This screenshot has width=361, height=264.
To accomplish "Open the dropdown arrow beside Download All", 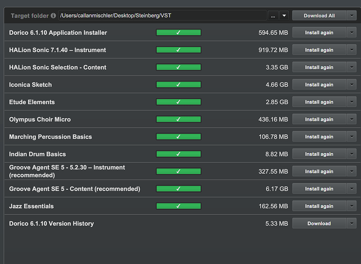I will pyautogui.click(x=351, y=16).
